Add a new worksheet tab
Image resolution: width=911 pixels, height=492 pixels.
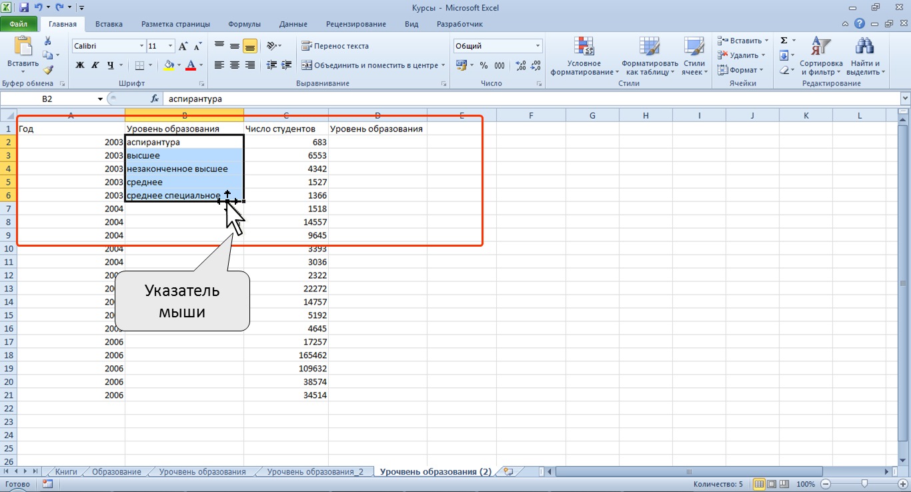pyautogui.click(x=509, y=471)
